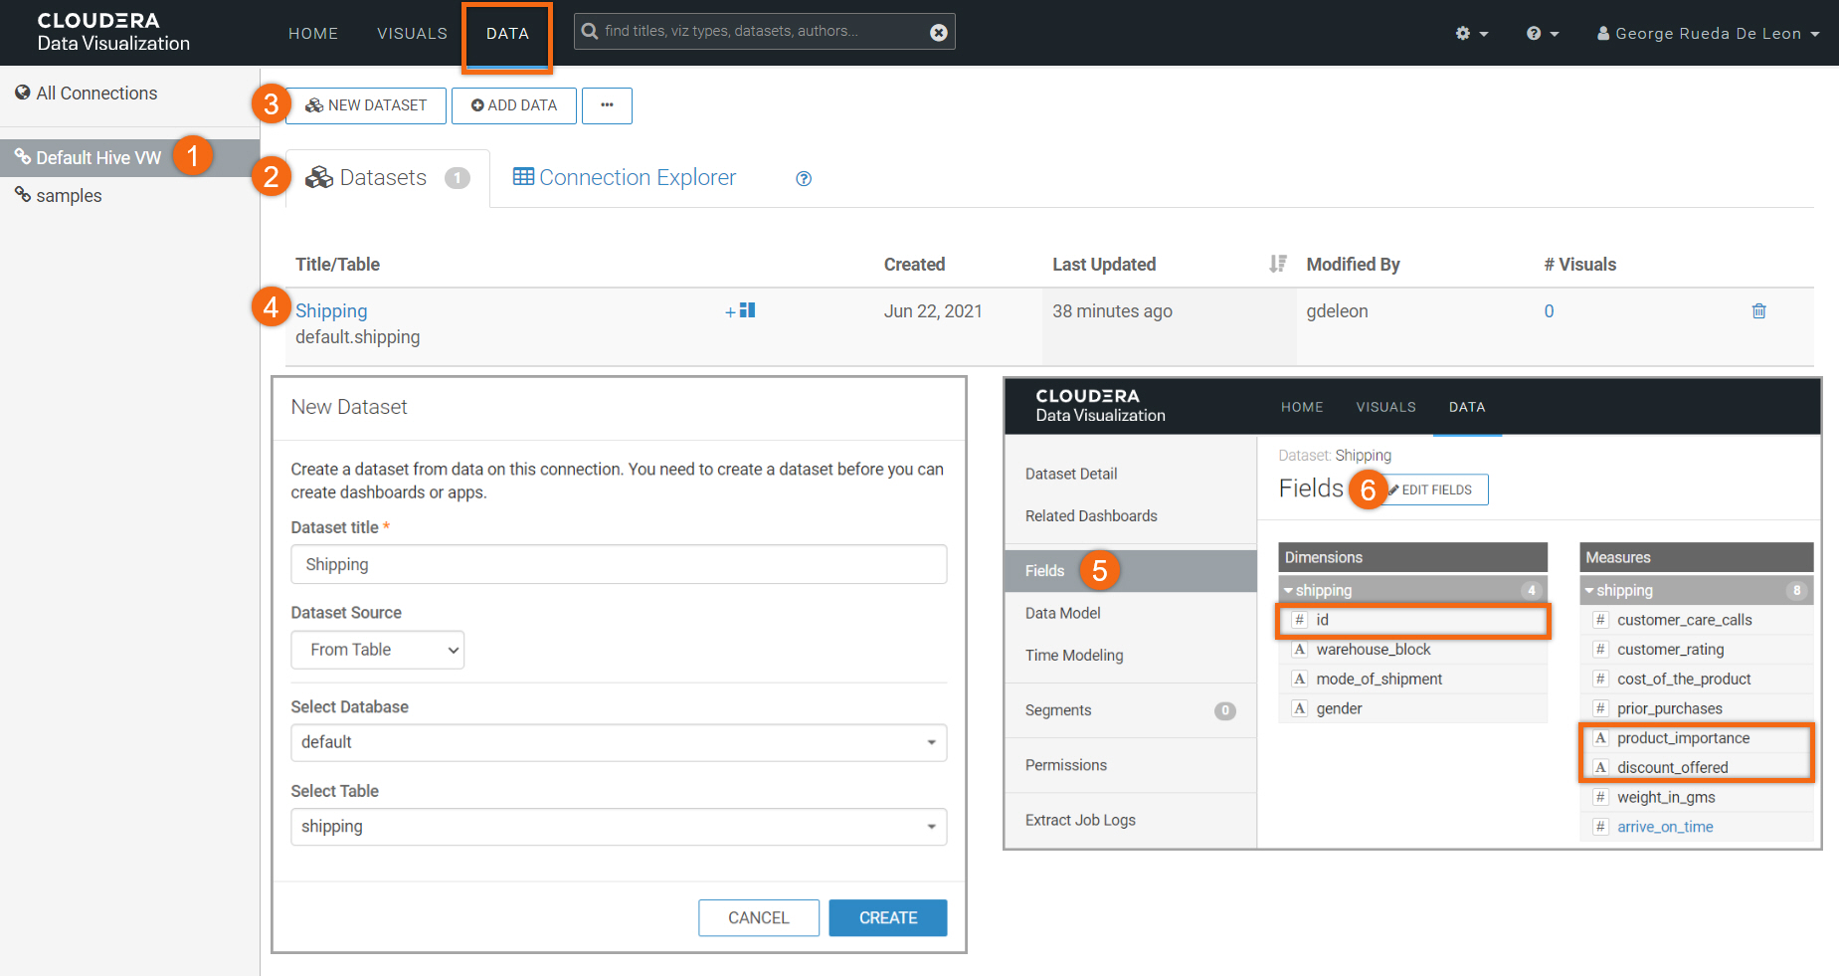Open the Shipping dataset link

pyautogui.click(x=331, y=311)
